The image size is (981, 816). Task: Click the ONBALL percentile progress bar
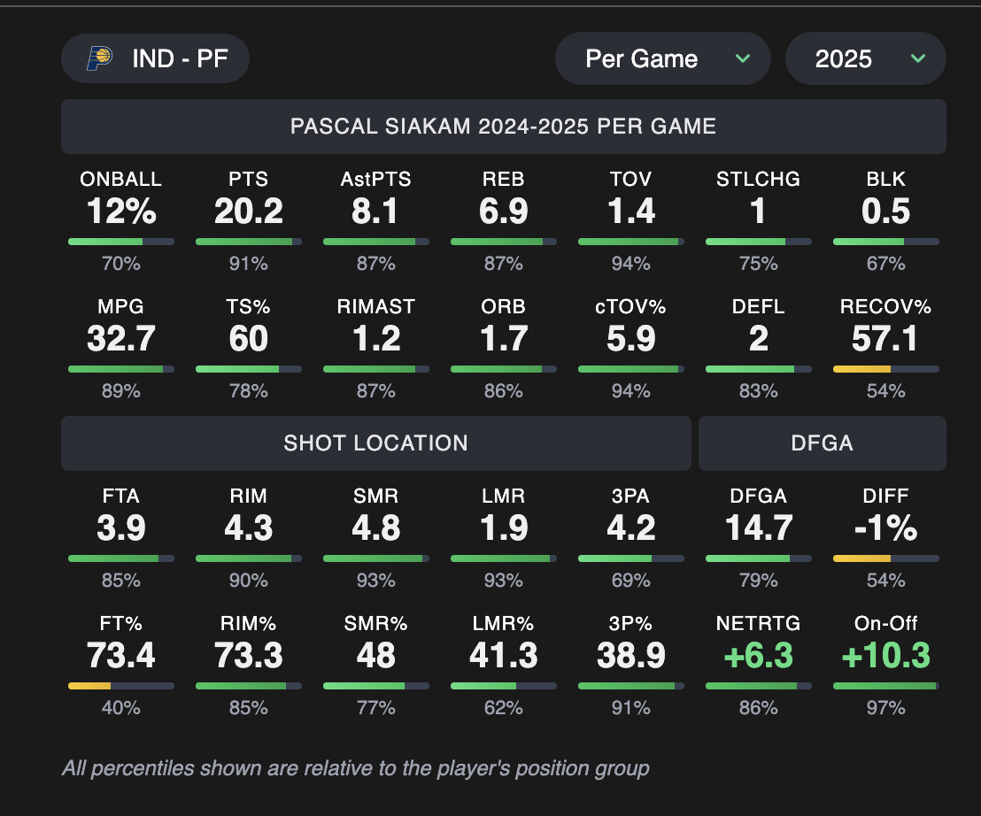(121, 242)
